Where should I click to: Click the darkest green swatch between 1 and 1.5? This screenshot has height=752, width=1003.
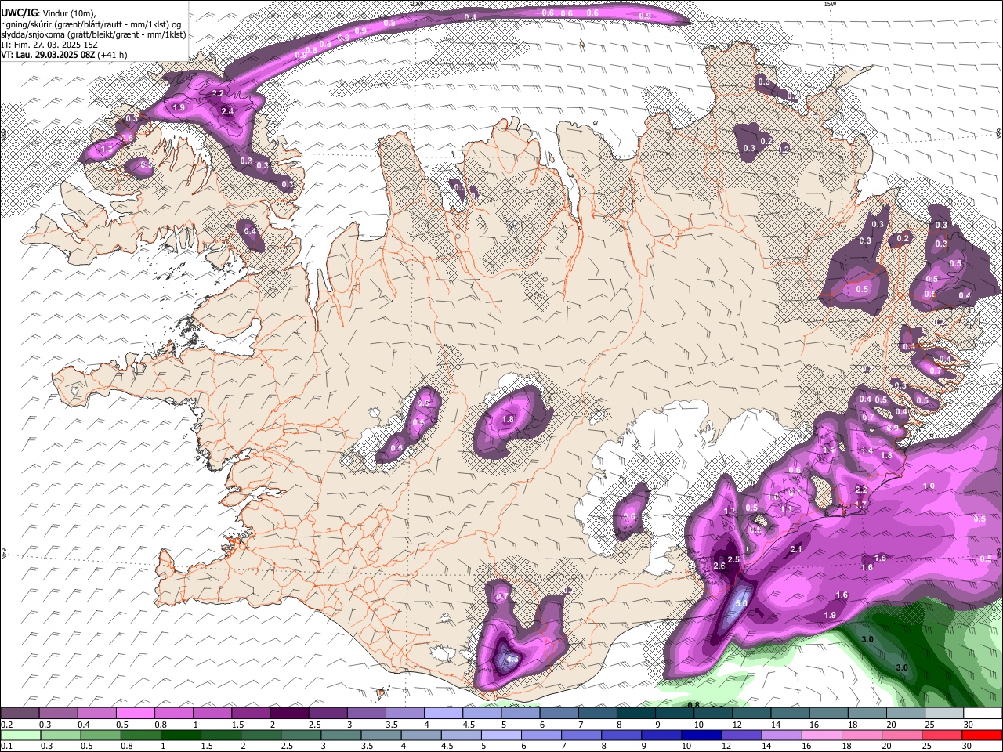click(x=180, y=735)
